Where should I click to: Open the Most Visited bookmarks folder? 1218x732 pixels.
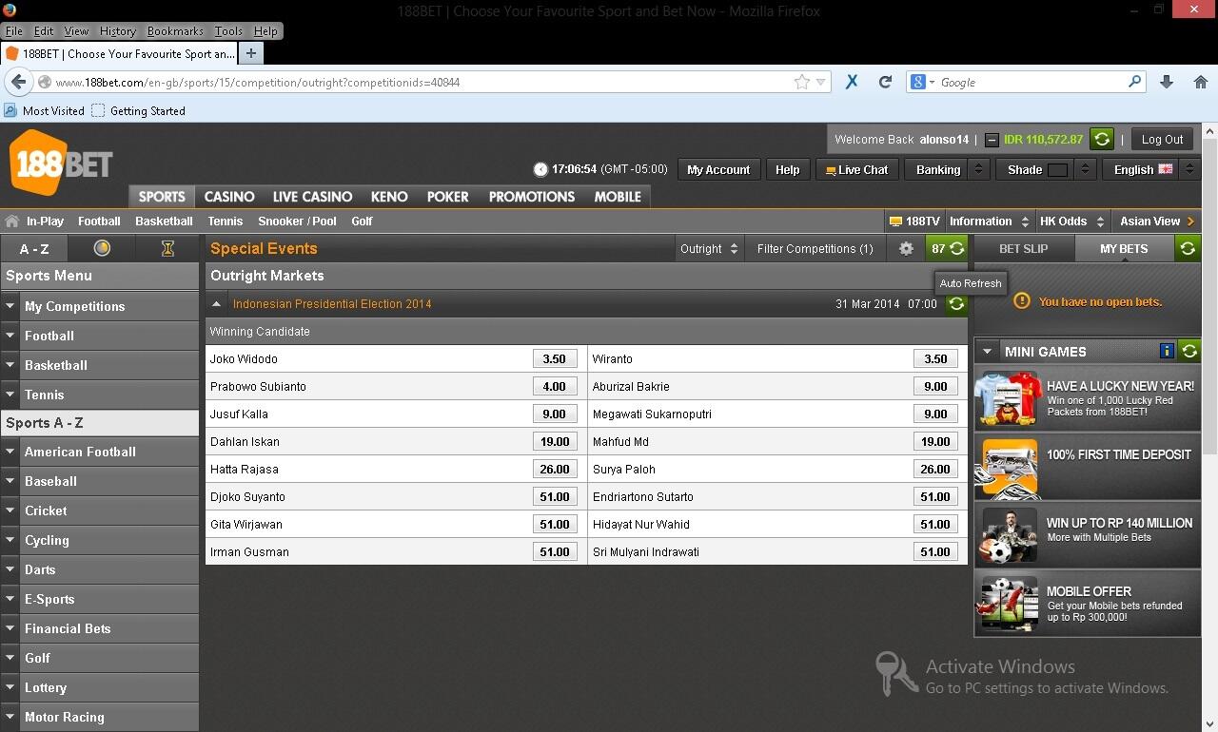click(x=45, y=110)
